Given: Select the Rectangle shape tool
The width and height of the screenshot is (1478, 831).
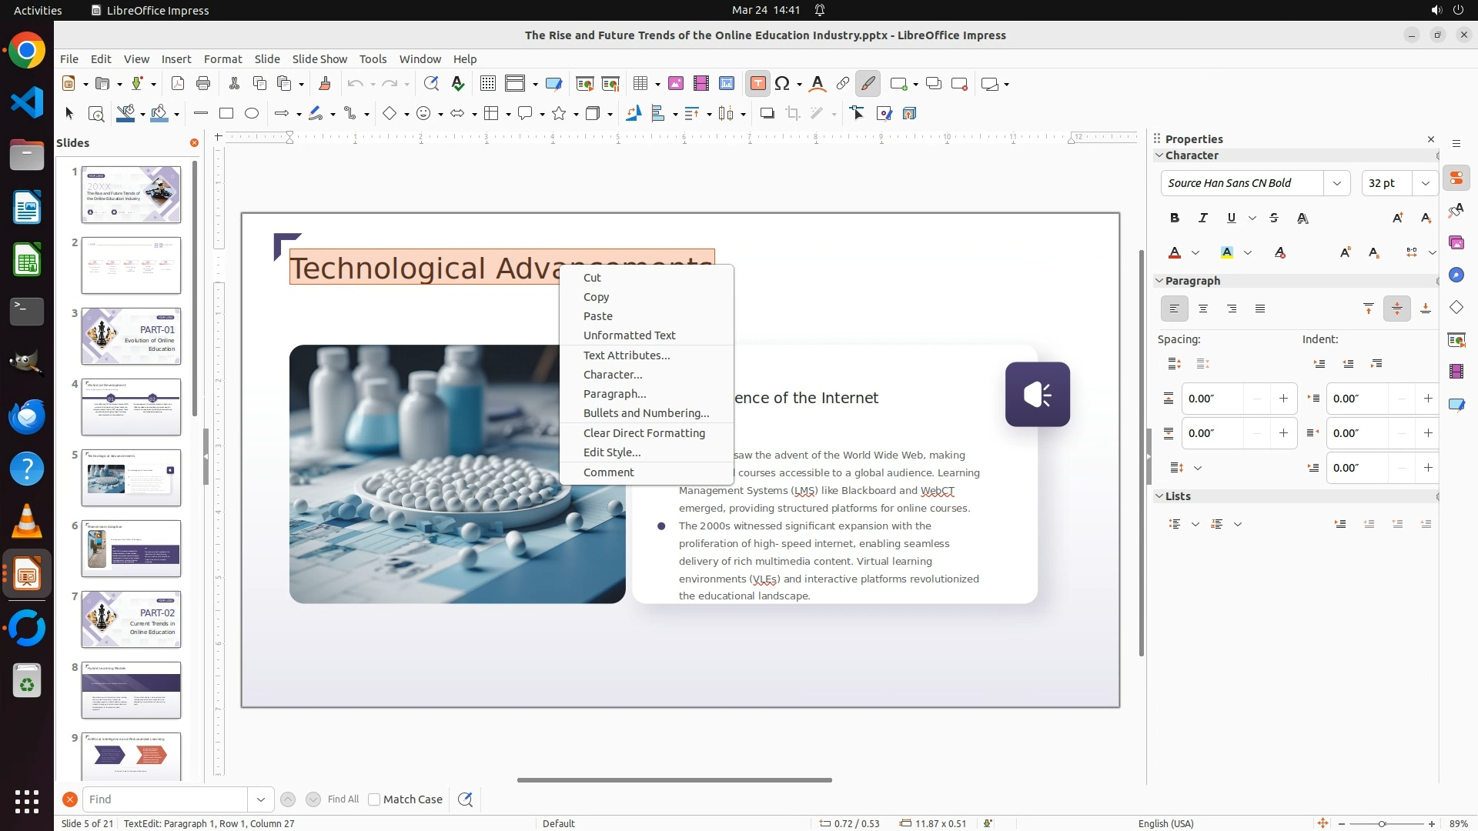Looking at the screenshot, I should point(226,114).
